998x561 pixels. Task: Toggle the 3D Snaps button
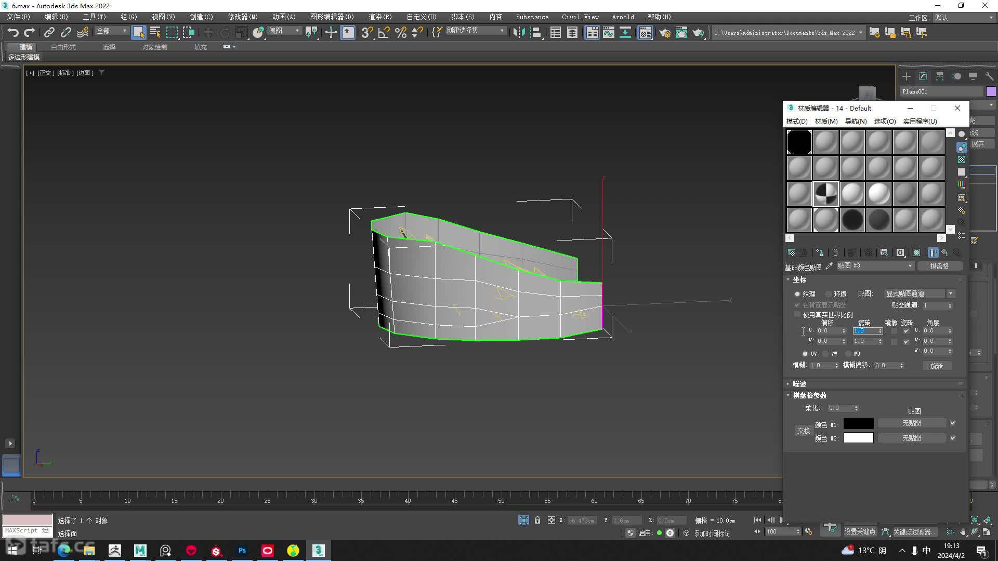point(367,32)
